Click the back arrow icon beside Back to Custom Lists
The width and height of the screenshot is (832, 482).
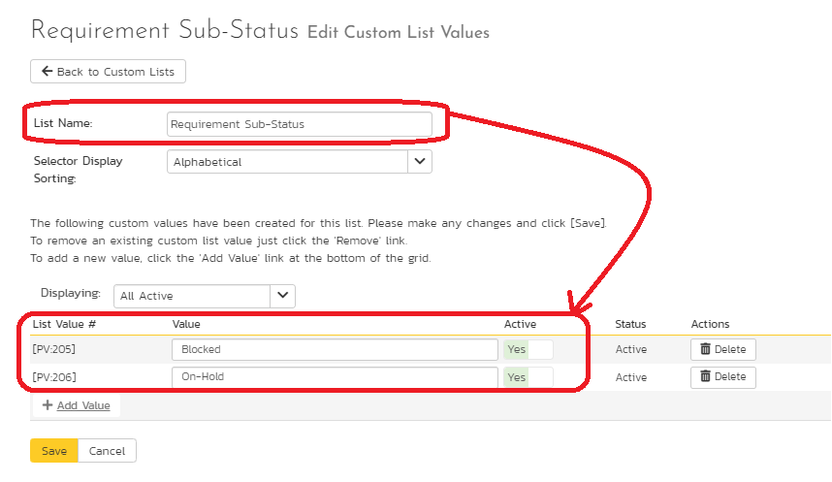coord(47,72)
